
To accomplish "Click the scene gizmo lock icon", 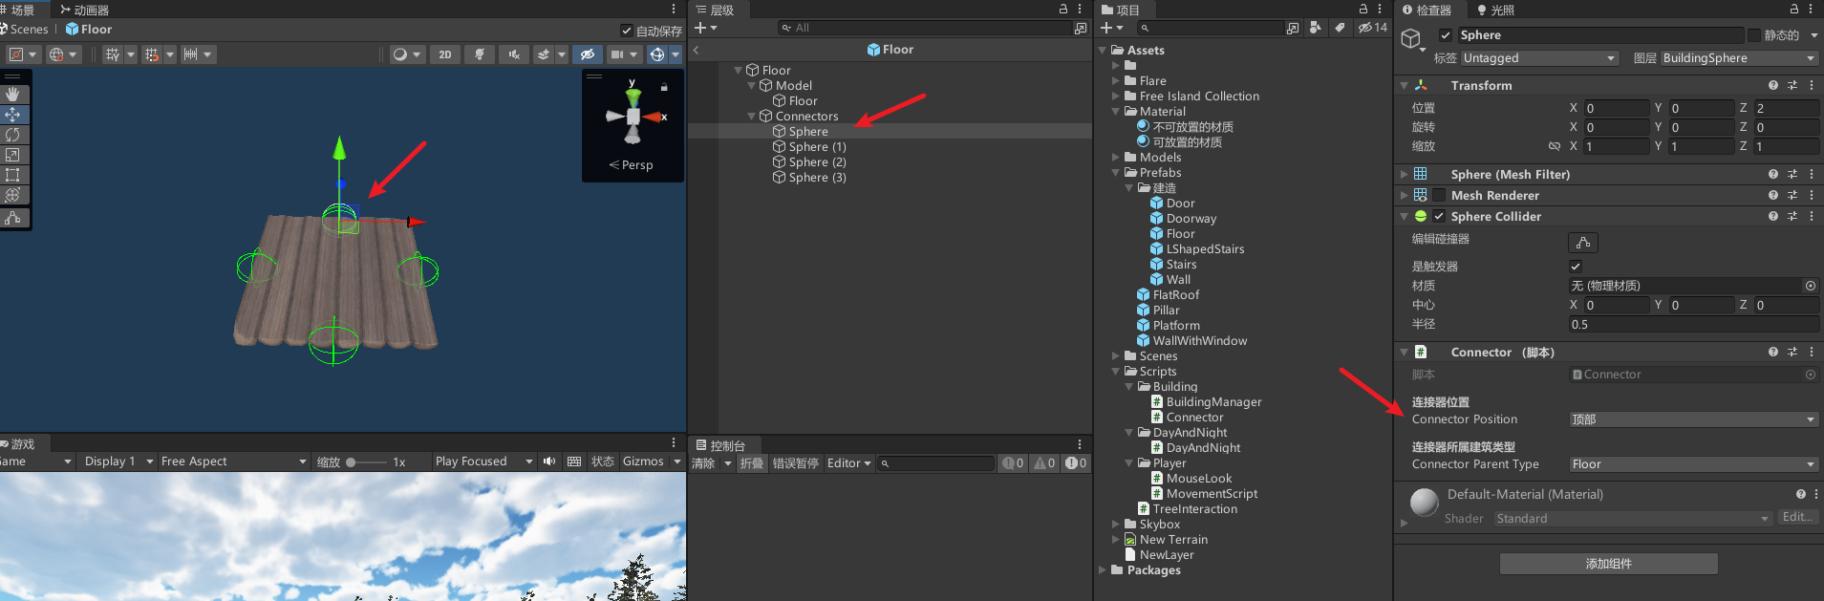I will (664, 87).
